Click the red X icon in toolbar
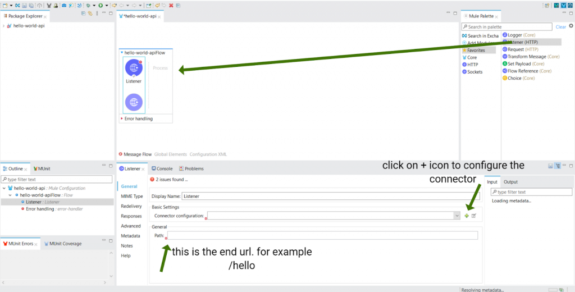 171,6
